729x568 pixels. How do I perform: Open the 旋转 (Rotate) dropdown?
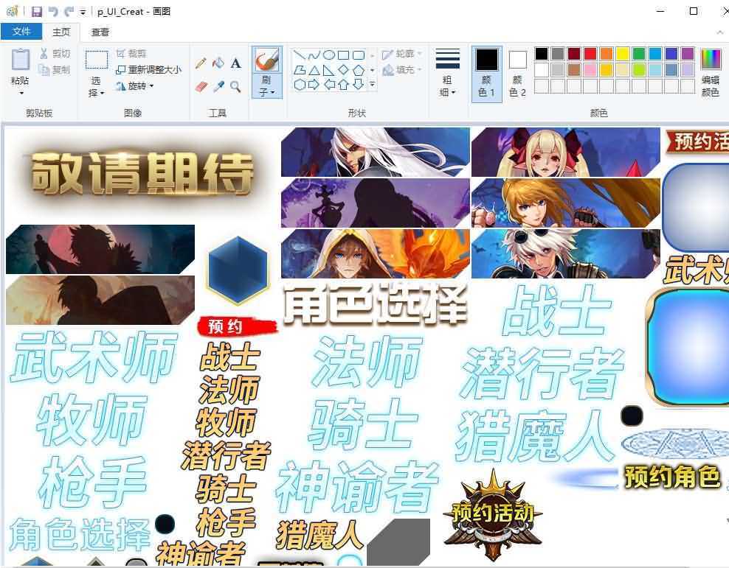coord(135,86)
